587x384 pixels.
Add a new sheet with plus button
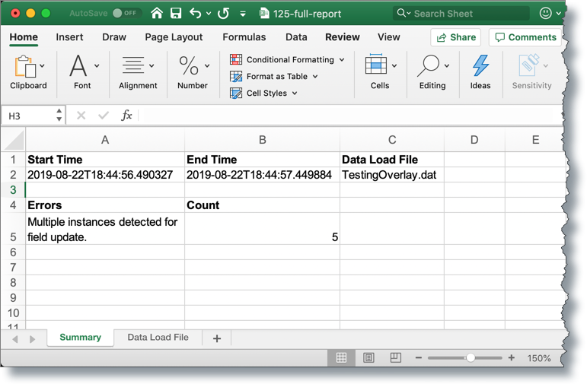[x=217, y=338]
